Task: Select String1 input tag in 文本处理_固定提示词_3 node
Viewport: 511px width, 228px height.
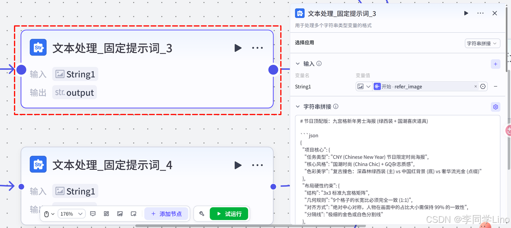Action: click(75, 74)
